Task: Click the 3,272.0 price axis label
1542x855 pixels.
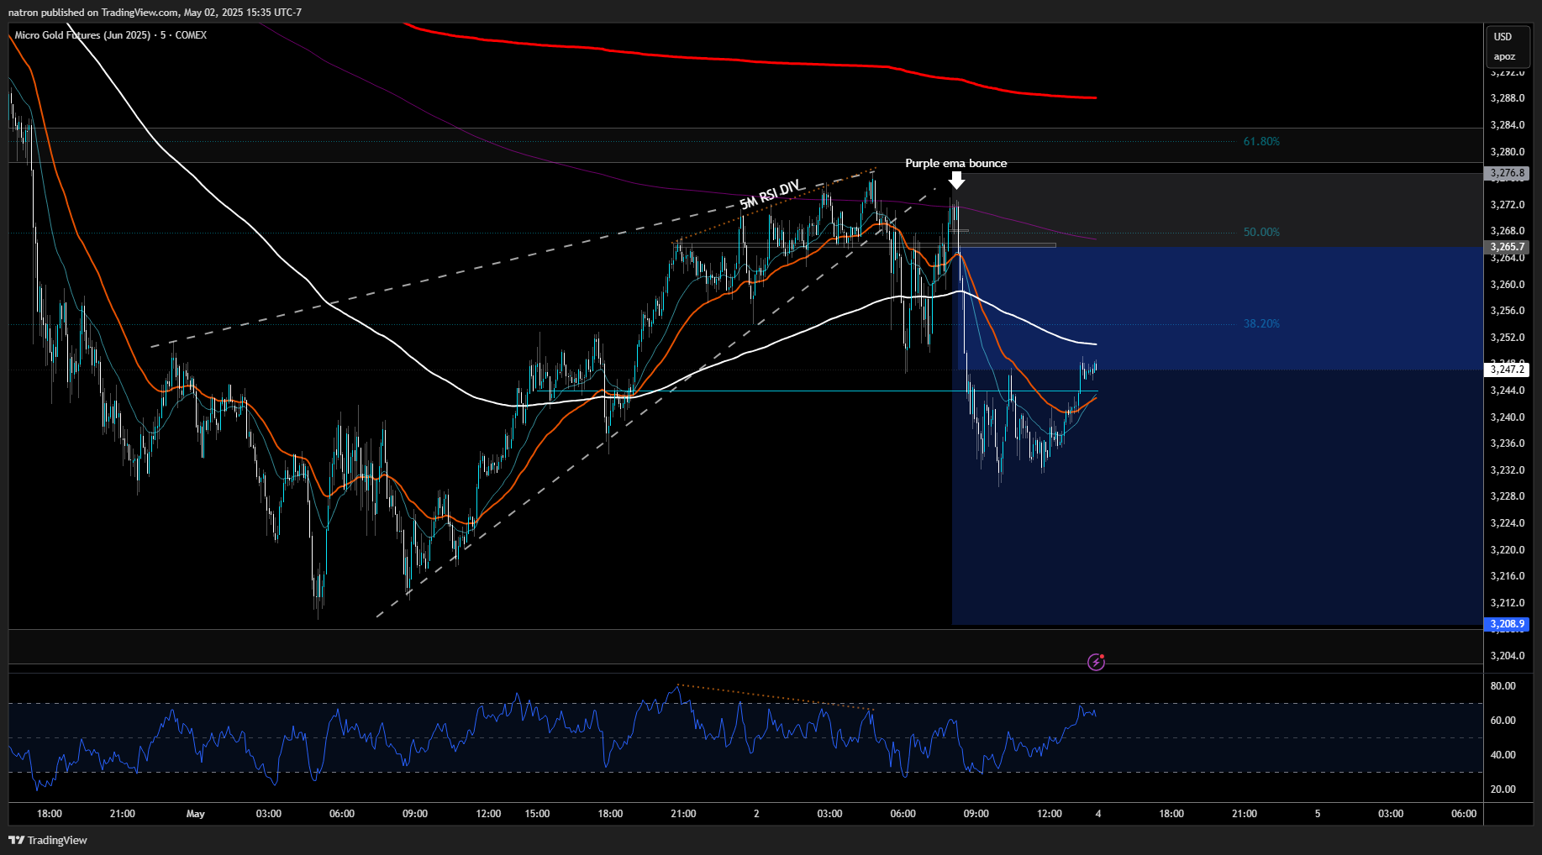Action: tap(1507, 205)
